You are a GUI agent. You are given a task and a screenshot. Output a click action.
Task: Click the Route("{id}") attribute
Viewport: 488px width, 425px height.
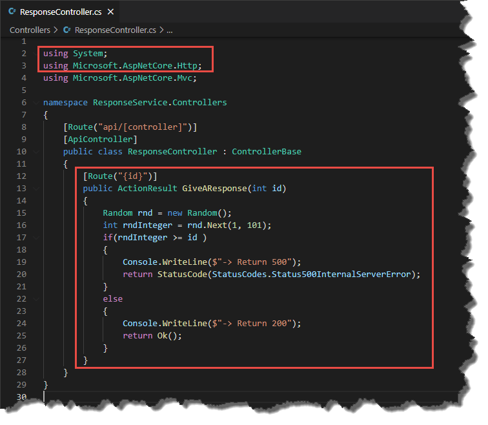pos(120,176)
